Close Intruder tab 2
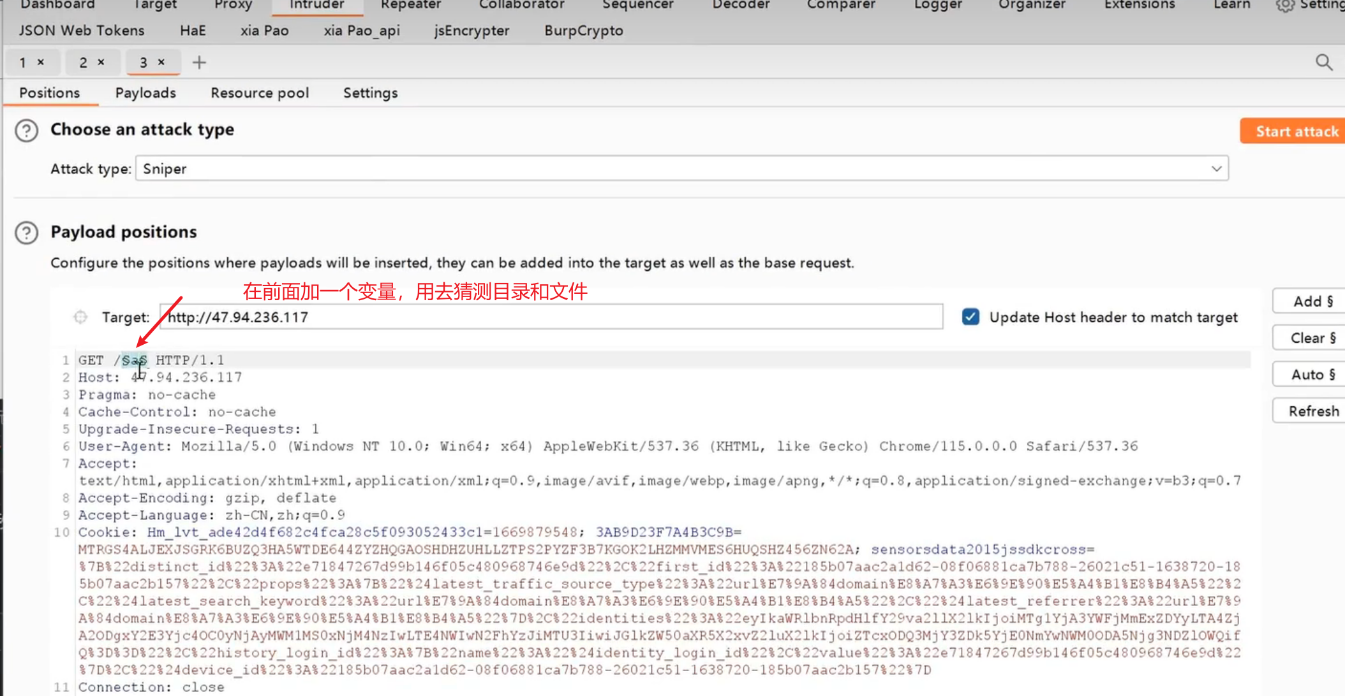 tap(101, 62)
